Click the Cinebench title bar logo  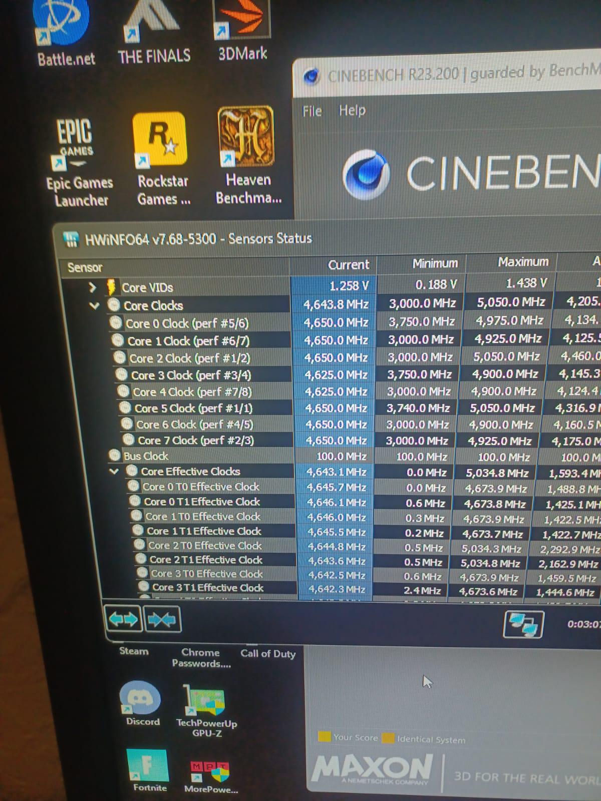pyautogui.click(x=312, y=77)
